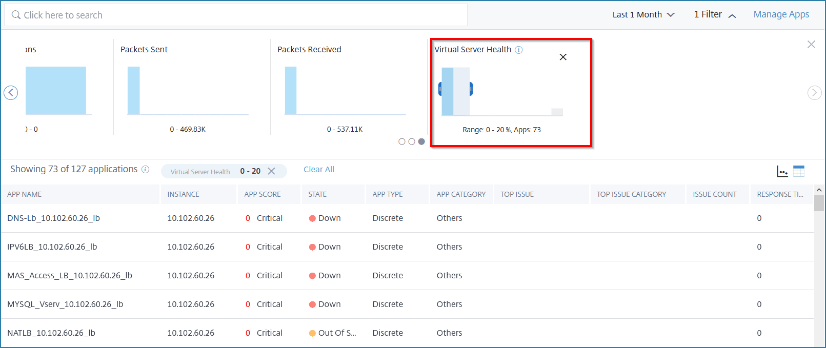Sort by the TOP ISSUE column header
The image size is (826, 348).
pos(517,194)
